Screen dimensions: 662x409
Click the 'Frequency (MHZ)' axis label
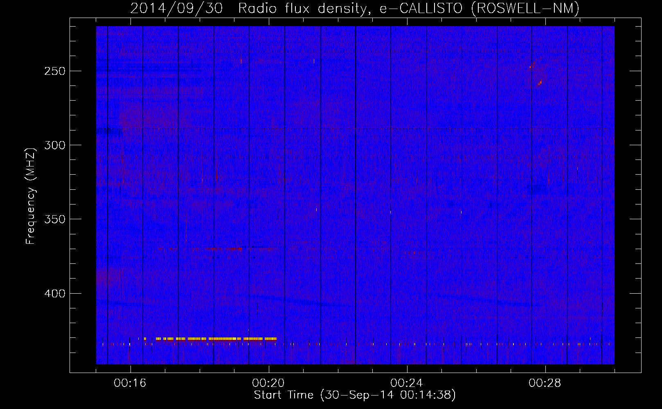pyautogui.click(x=31, y=196)
